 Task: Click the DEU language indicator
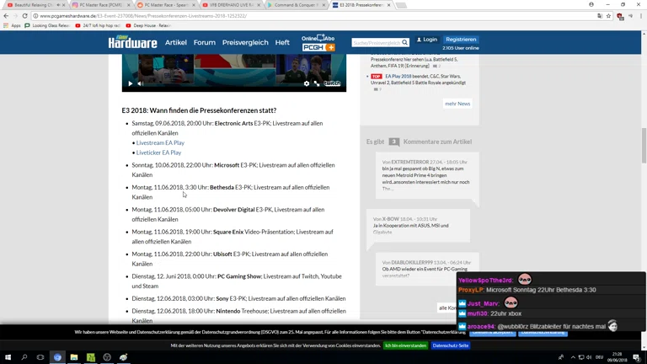coord(600,357)
